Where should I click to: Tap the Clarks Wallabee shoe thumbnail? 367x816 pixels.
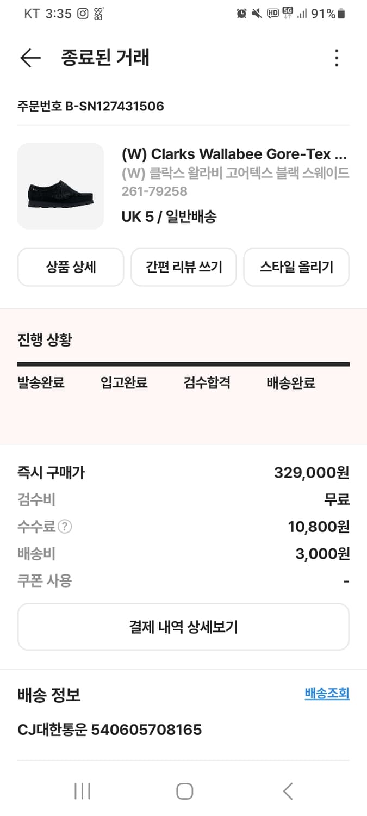point(61,186)
